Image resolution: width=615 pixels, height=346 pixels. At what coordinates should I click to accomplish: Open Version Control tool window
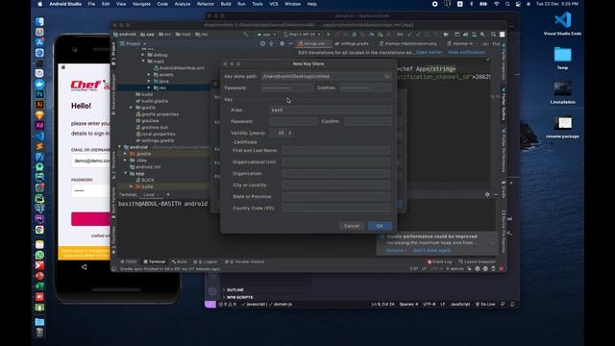click(x=244, y=261)
